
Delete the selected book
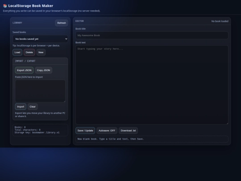(29, 52)
